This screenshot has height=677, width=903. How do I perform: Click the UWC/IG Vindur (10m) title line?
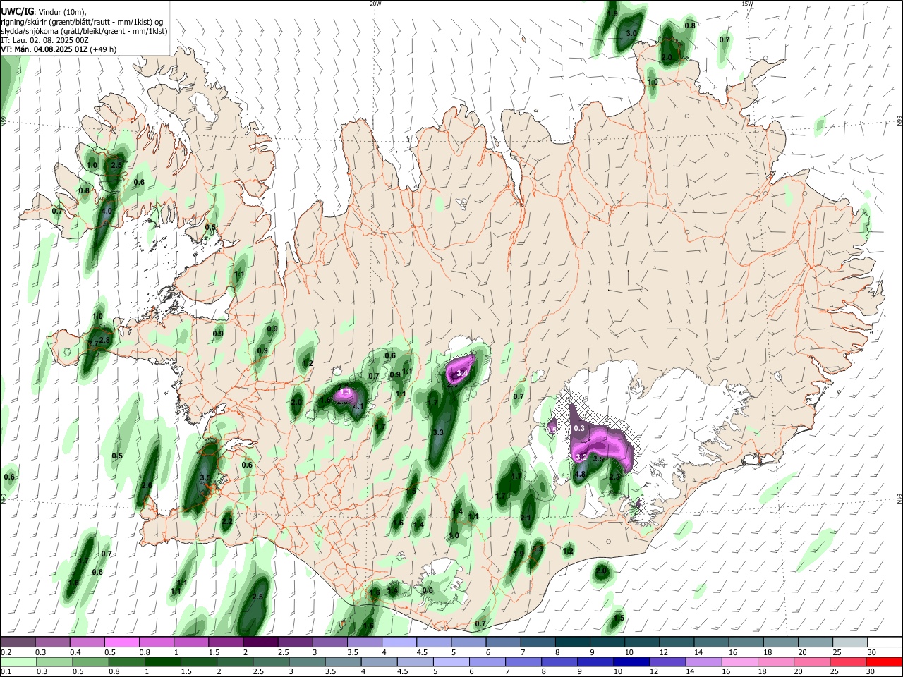tap(44, 12)
